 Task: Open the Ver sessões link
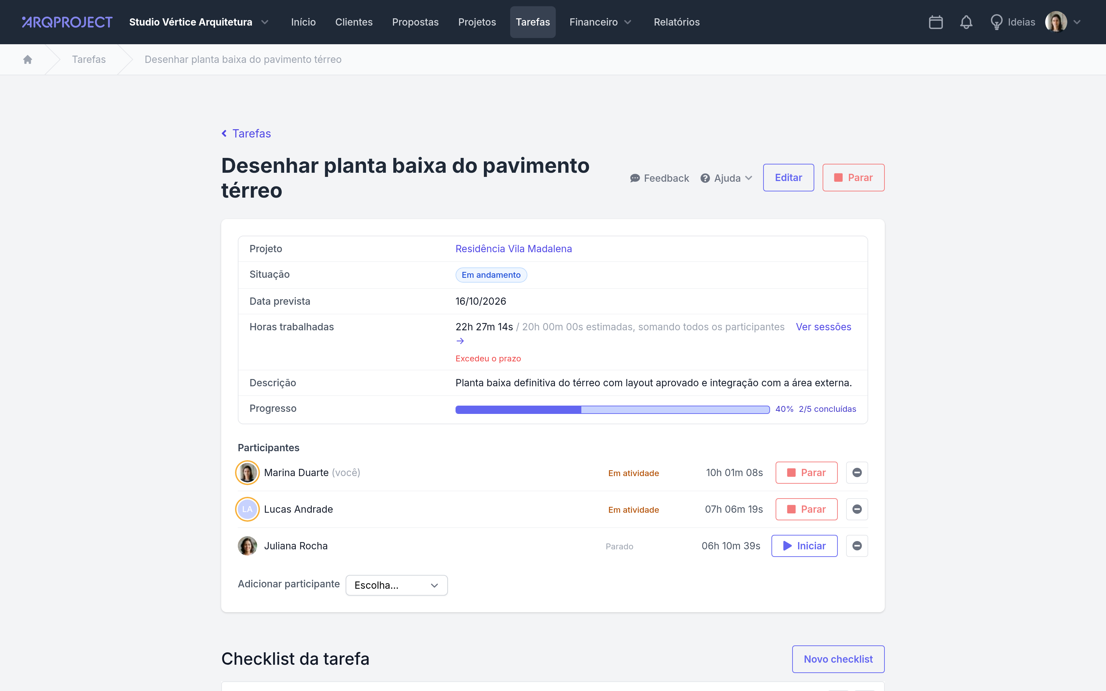click(823, 327)
